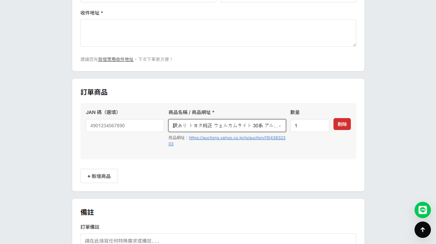Focus the JAN 碼 input field

(125, 126)
